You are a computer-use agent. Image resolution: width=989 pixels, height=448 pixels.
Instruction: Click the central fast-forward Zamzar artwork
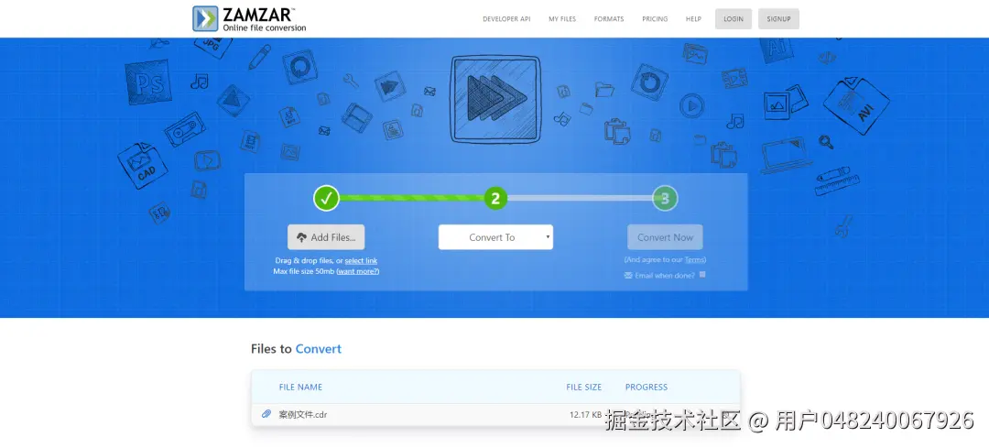tap(495, 98)
